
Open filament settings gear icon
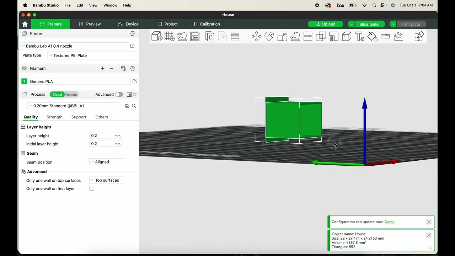133,68
